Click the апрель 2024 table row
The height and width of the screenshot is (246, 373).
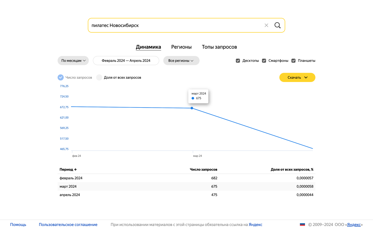[187, 195]
